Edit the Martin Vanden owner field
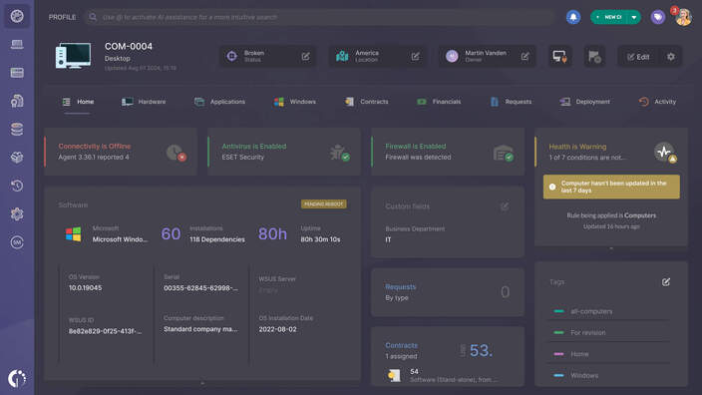Screen dimensions: 702x395 [526, 57]
